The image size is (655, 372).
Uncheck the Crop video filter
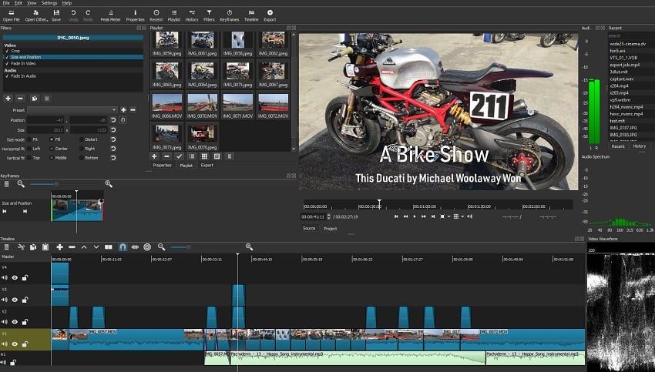(x=5, y=51)
